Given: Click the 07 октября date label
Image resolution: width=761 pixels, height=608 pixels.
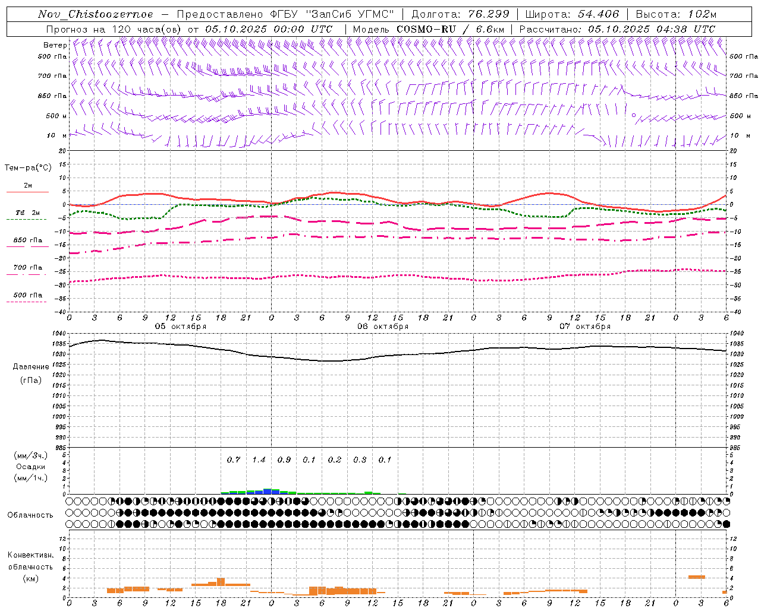Looking at the screenshot, I should pos(585,327).
